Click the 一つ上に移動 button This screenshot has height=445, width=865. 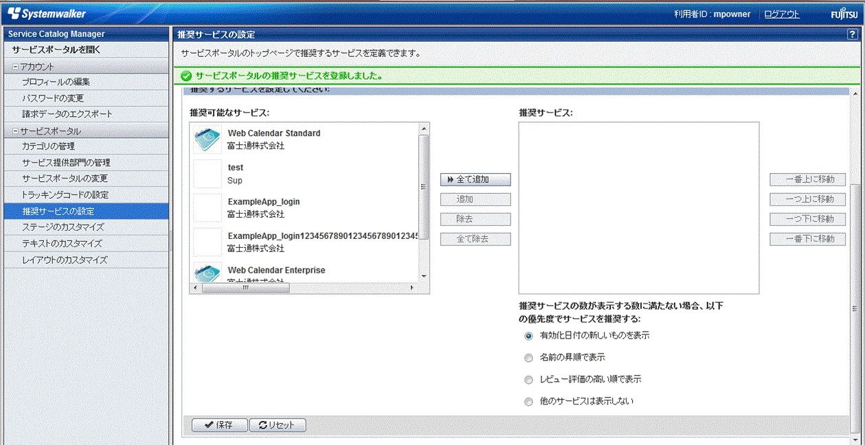(807, 199)
